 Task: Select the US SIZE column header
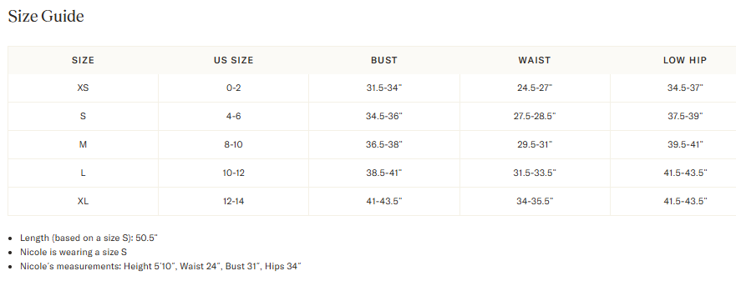[234, 60]
